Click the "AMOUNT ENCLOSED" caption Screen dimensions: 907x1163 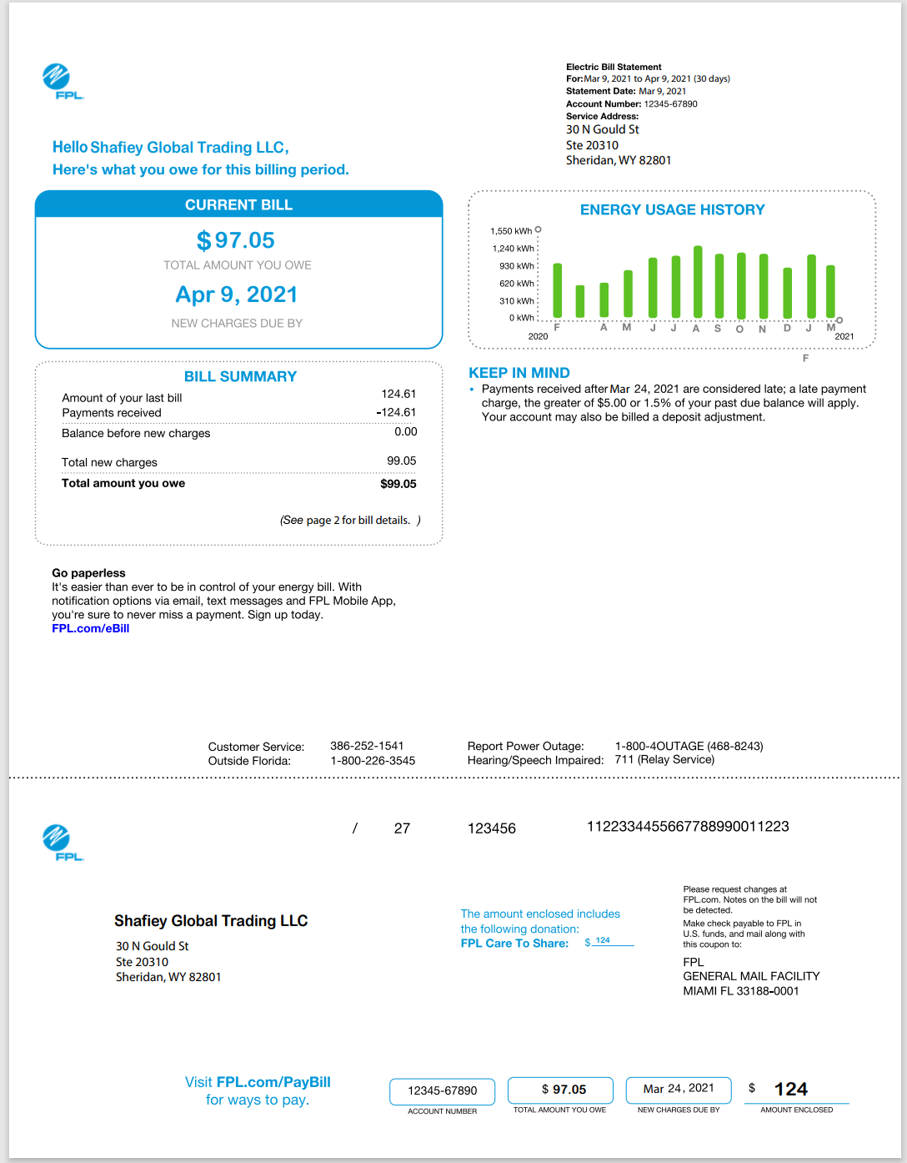[x=796, y=1110]
